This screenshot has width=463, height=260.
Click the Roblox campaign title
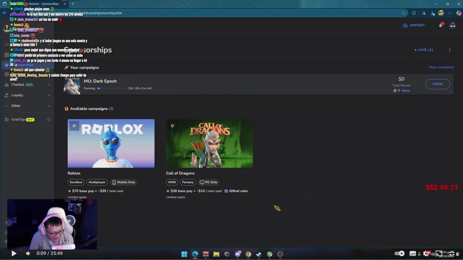coord(74,173)
